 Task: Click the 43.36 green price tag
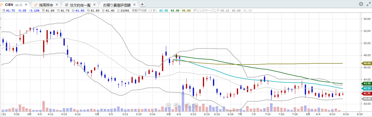click(x=366, y=84)
